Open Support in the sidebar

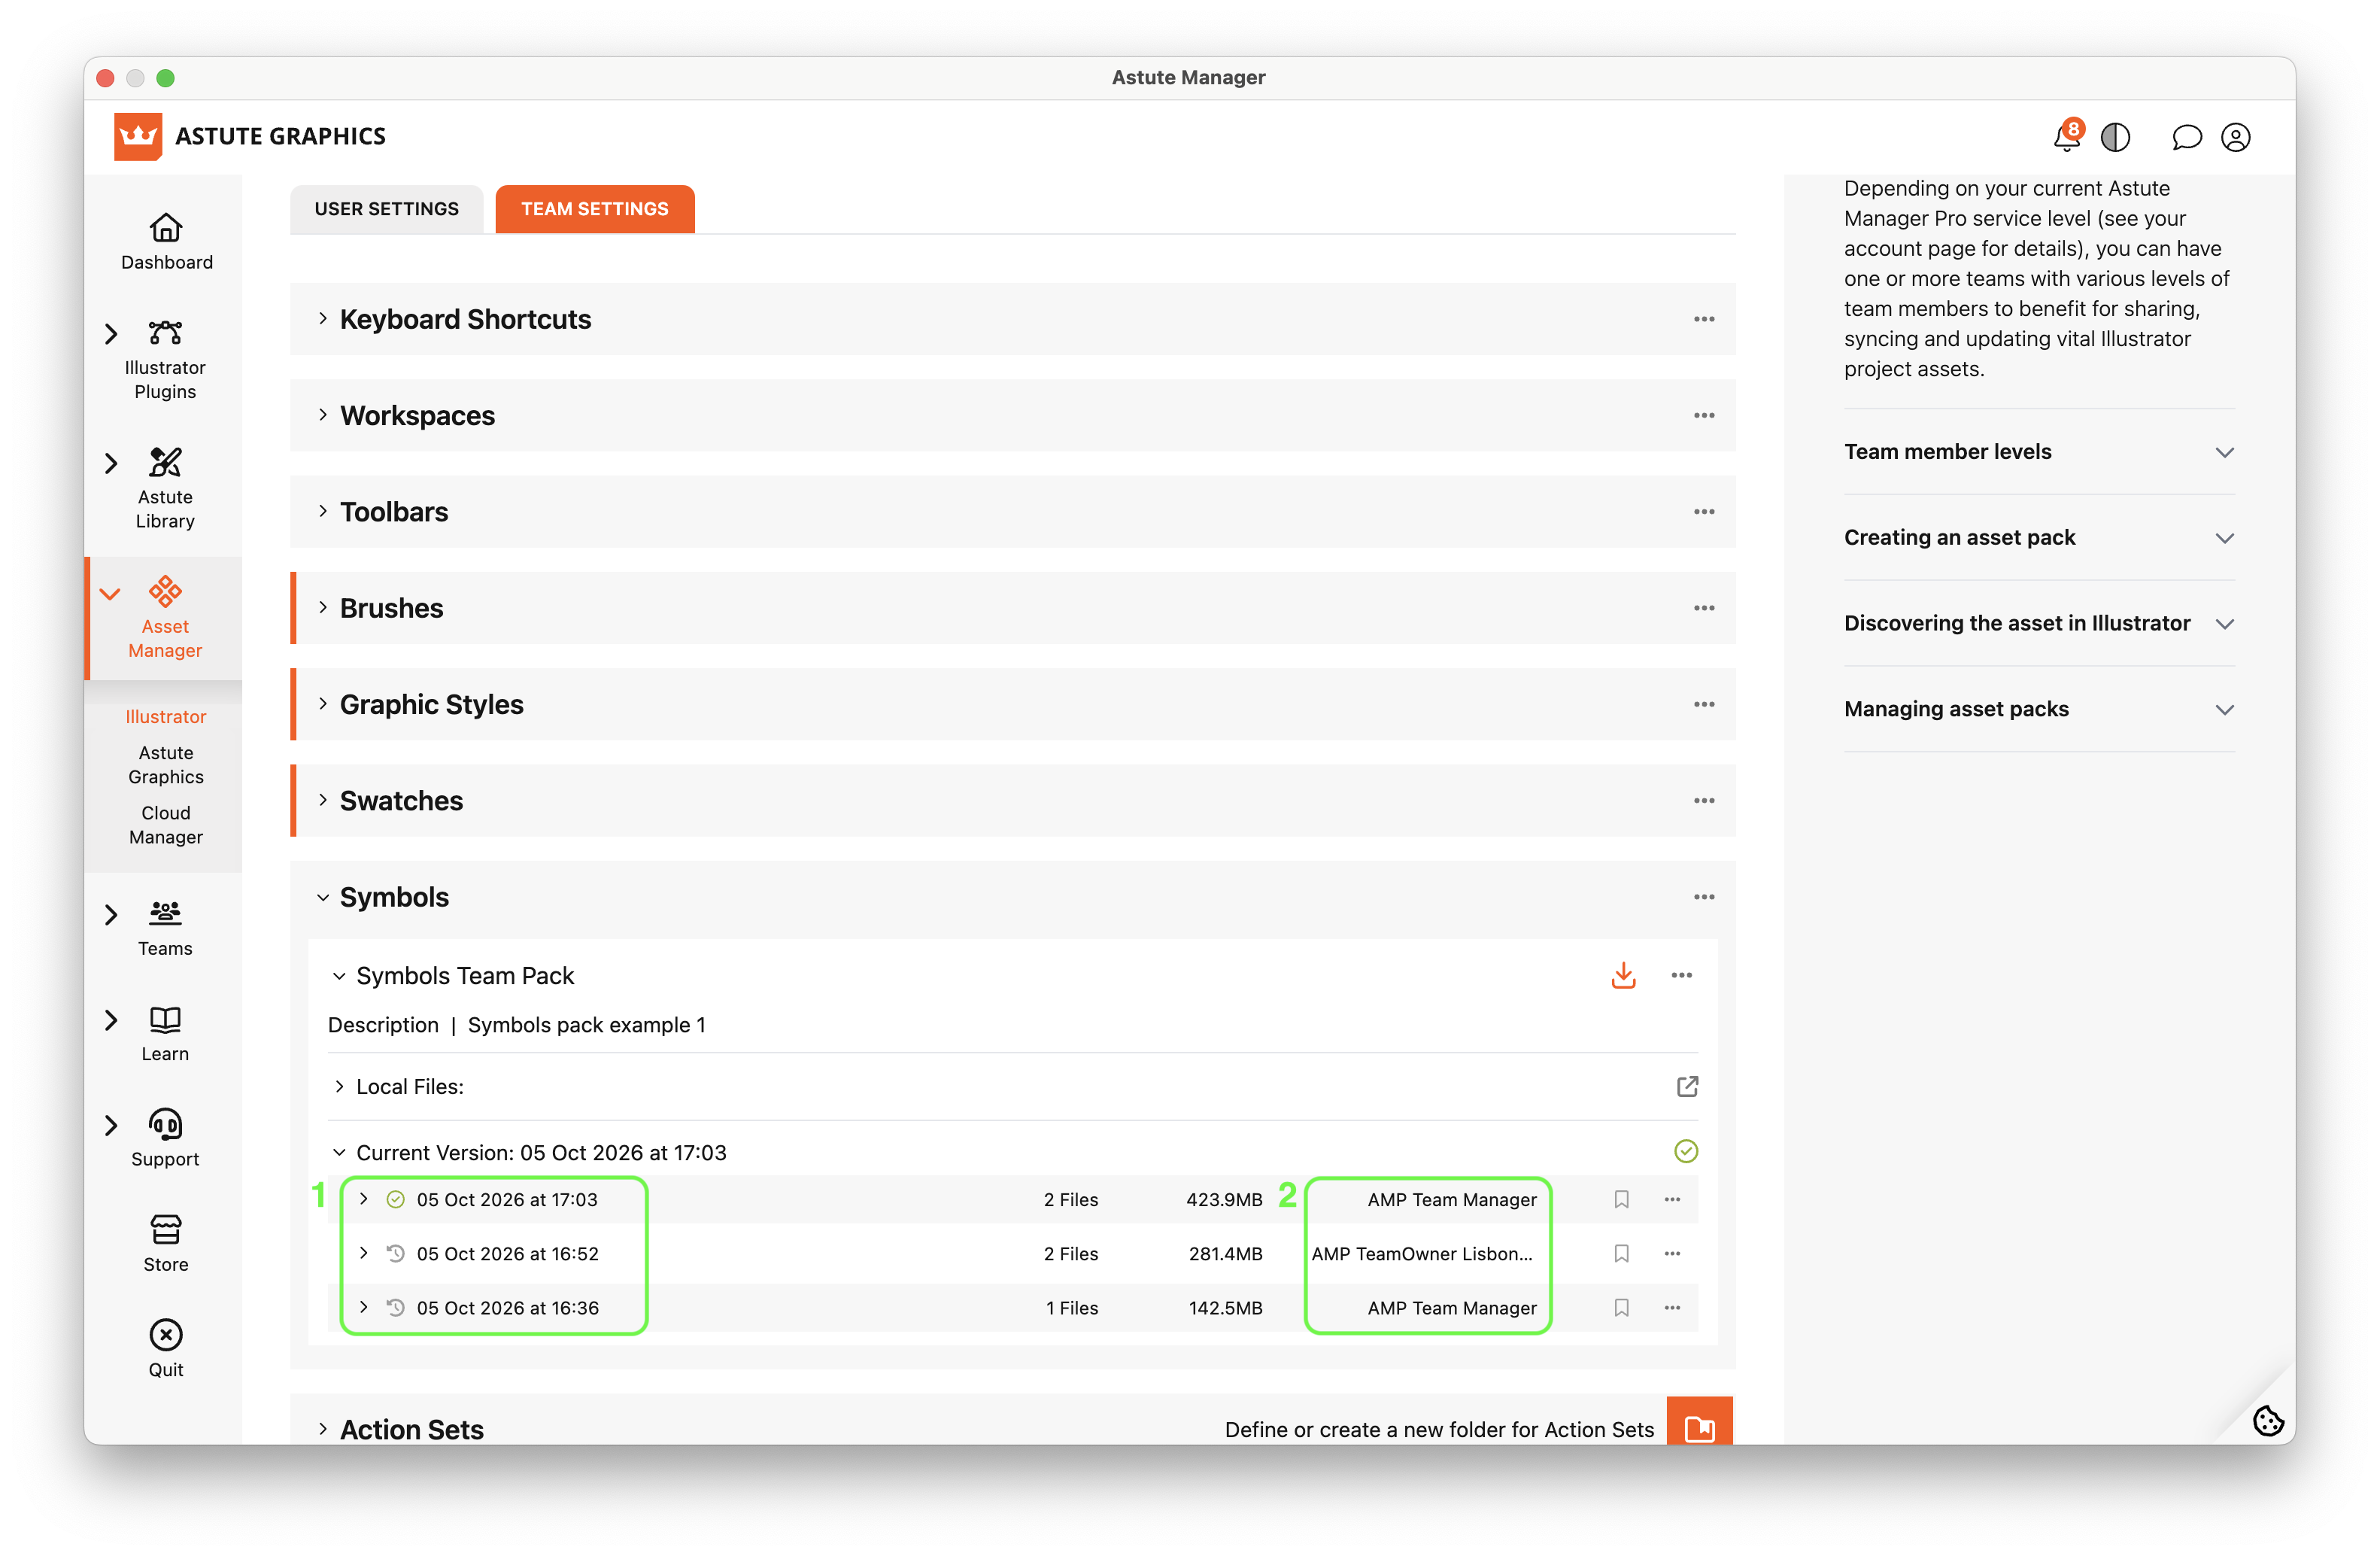(165, 1139)
